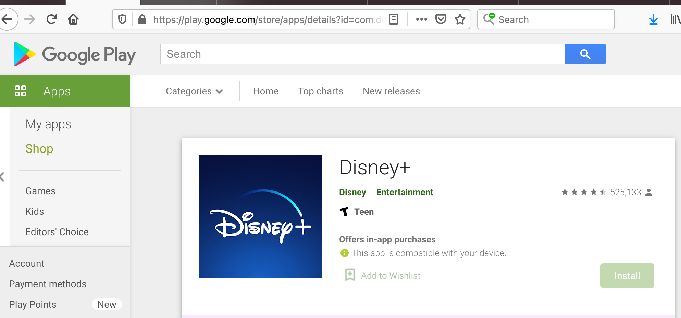
Task: Open the downloads arrow icon
Action: 654,19
